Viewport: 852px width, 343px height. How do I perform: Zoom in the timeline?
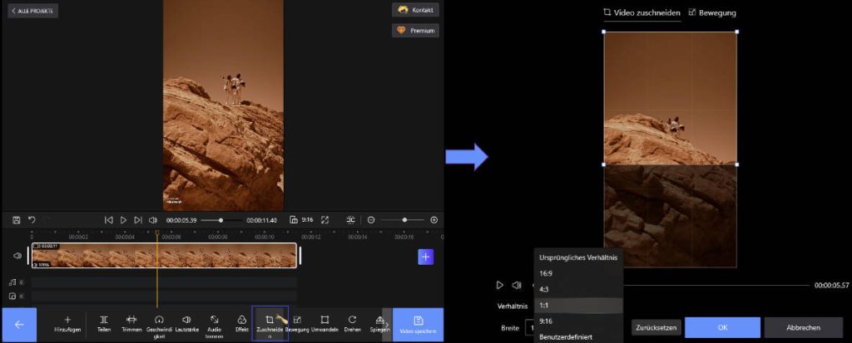[x=433, y=220]
